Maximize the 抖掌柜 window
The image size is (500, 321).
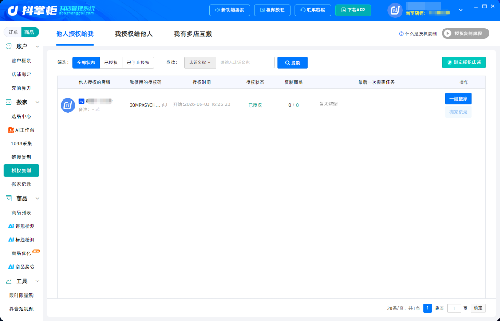[x=484, y=6]
